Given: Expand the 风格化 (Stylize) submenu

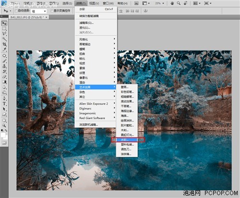Looking at the screenshot, I should [96, 39].
